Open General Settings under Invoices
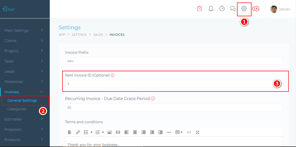Image resolution: width=296 pixels, height=147 pixels. pos(22,100)
